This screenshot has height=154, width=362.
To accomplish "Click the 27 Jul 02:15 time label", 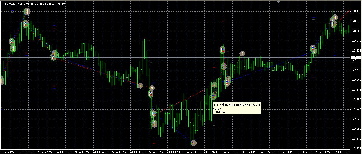I will pyautogui.click(x=304, y=152).
